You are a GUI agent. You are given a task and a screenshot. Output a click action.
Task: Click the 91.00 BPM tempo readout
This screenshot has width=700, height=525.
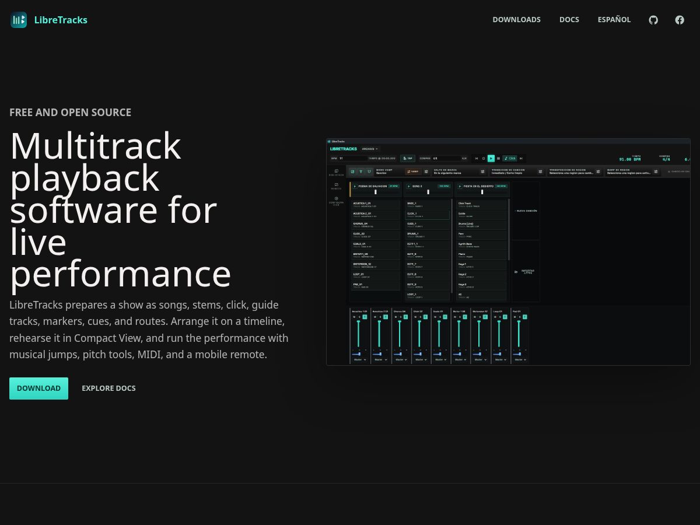pyautogui.click(x=630, y=159)
